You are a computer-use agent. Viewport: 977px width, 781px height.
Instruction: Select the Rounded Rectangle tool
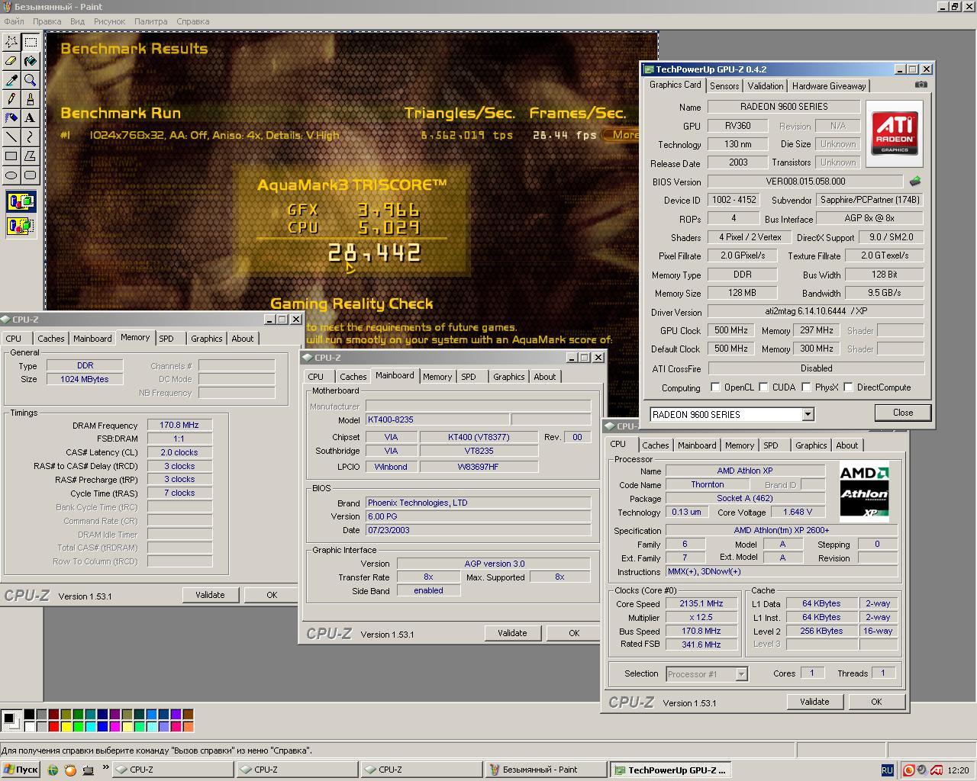click(31, 175)
